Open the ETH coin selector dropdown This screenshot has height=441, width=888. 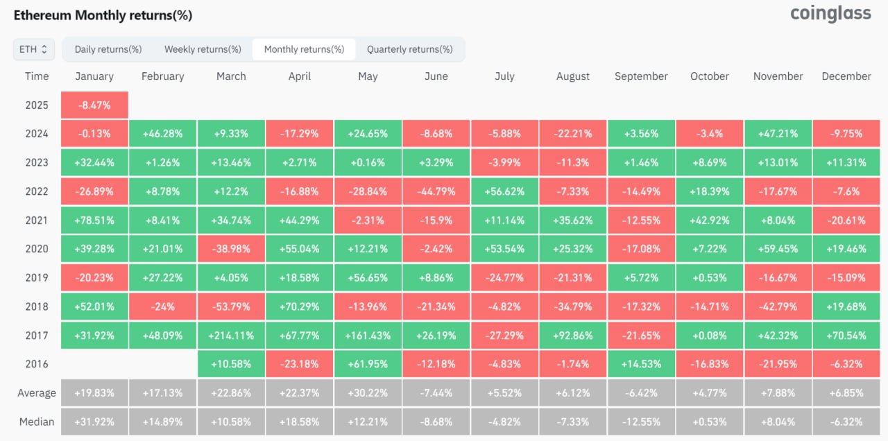[x=33, y=49]
